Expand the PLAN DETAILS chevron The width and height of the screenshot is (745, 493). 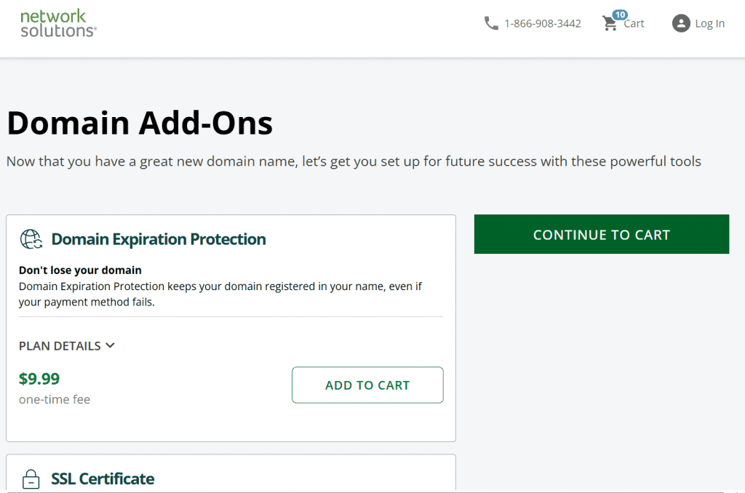pos(111,345)
